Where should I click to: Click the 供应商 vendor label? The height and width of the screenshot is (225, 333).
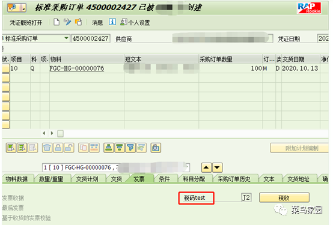click(x=124, y=39)
